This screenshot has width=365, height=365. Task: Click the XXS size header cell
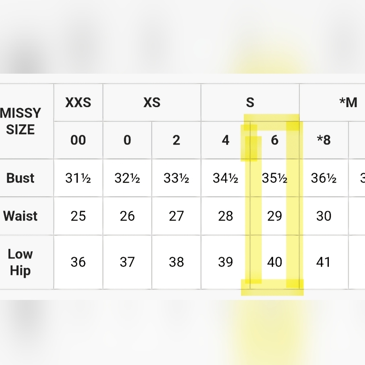78,103
